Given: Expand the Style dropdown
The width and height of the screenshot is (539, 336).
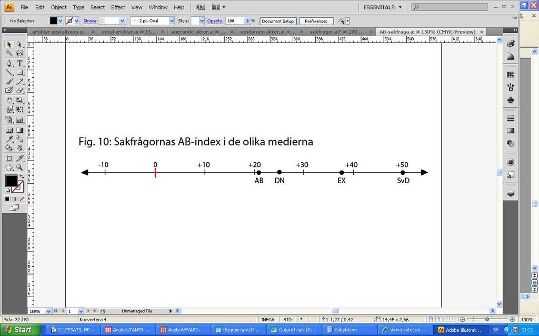Looking at the screenshot, I should pyautogui.click(x=202, y=21).
